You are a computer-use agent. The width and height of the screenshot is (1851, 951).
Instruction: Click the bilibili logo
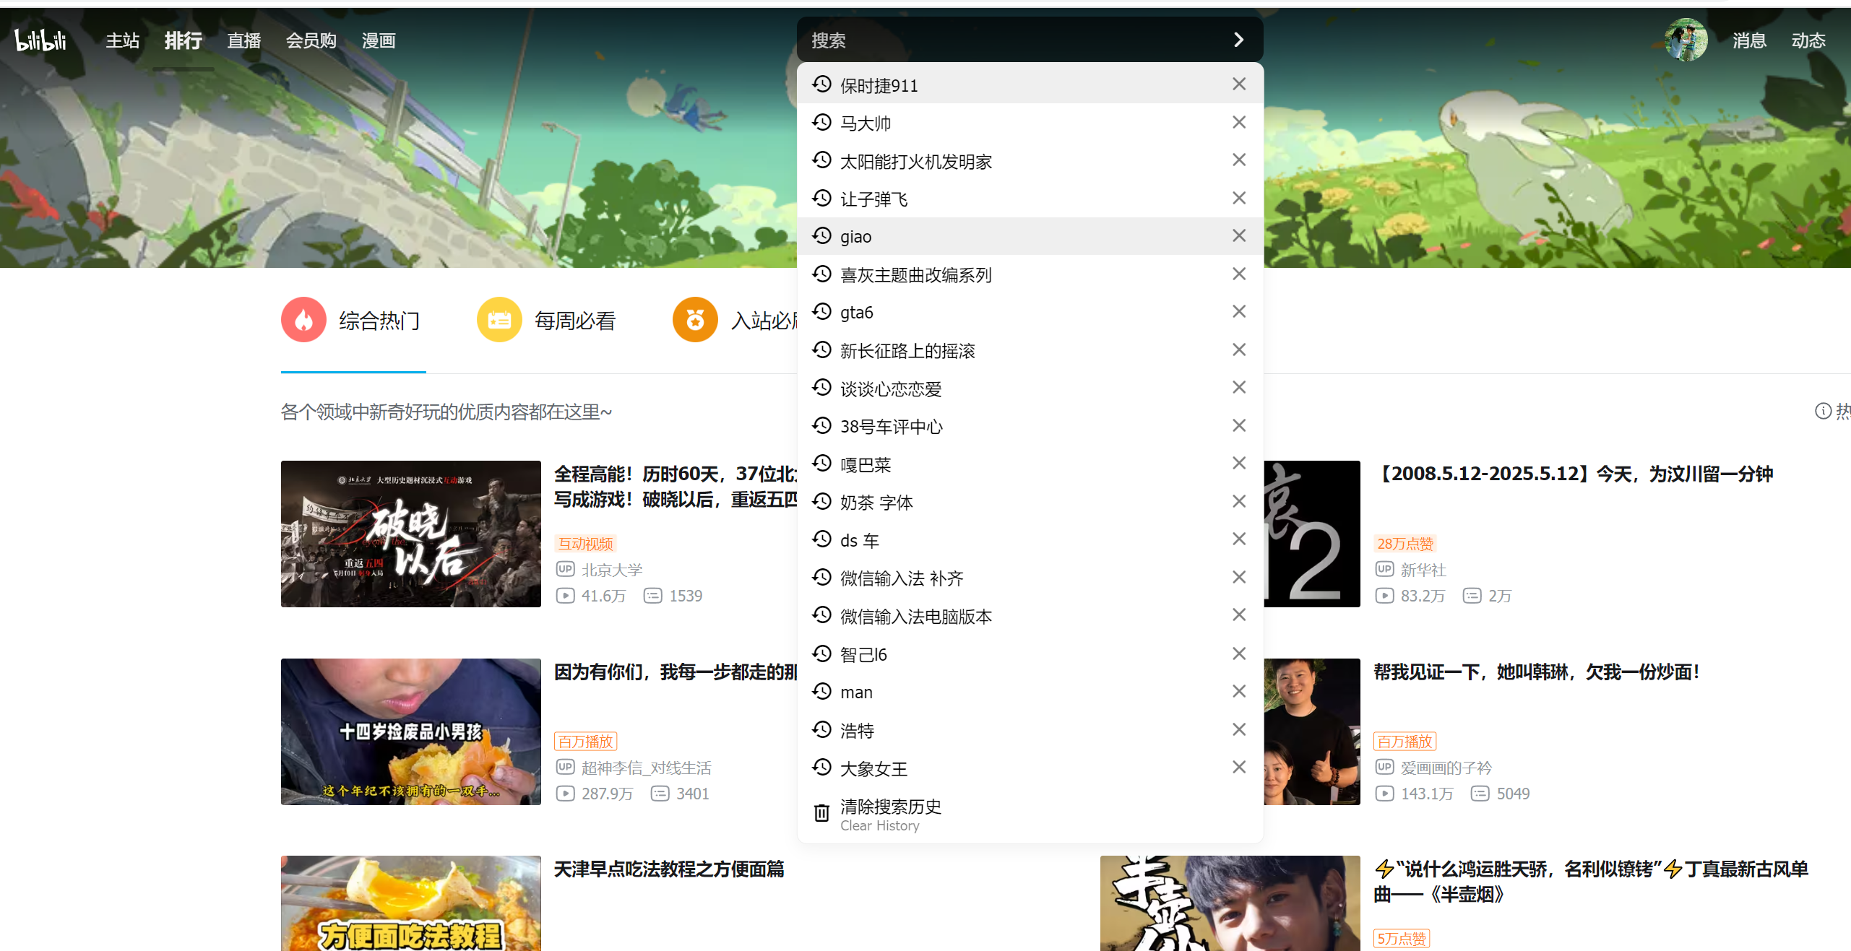pos(40,40)
